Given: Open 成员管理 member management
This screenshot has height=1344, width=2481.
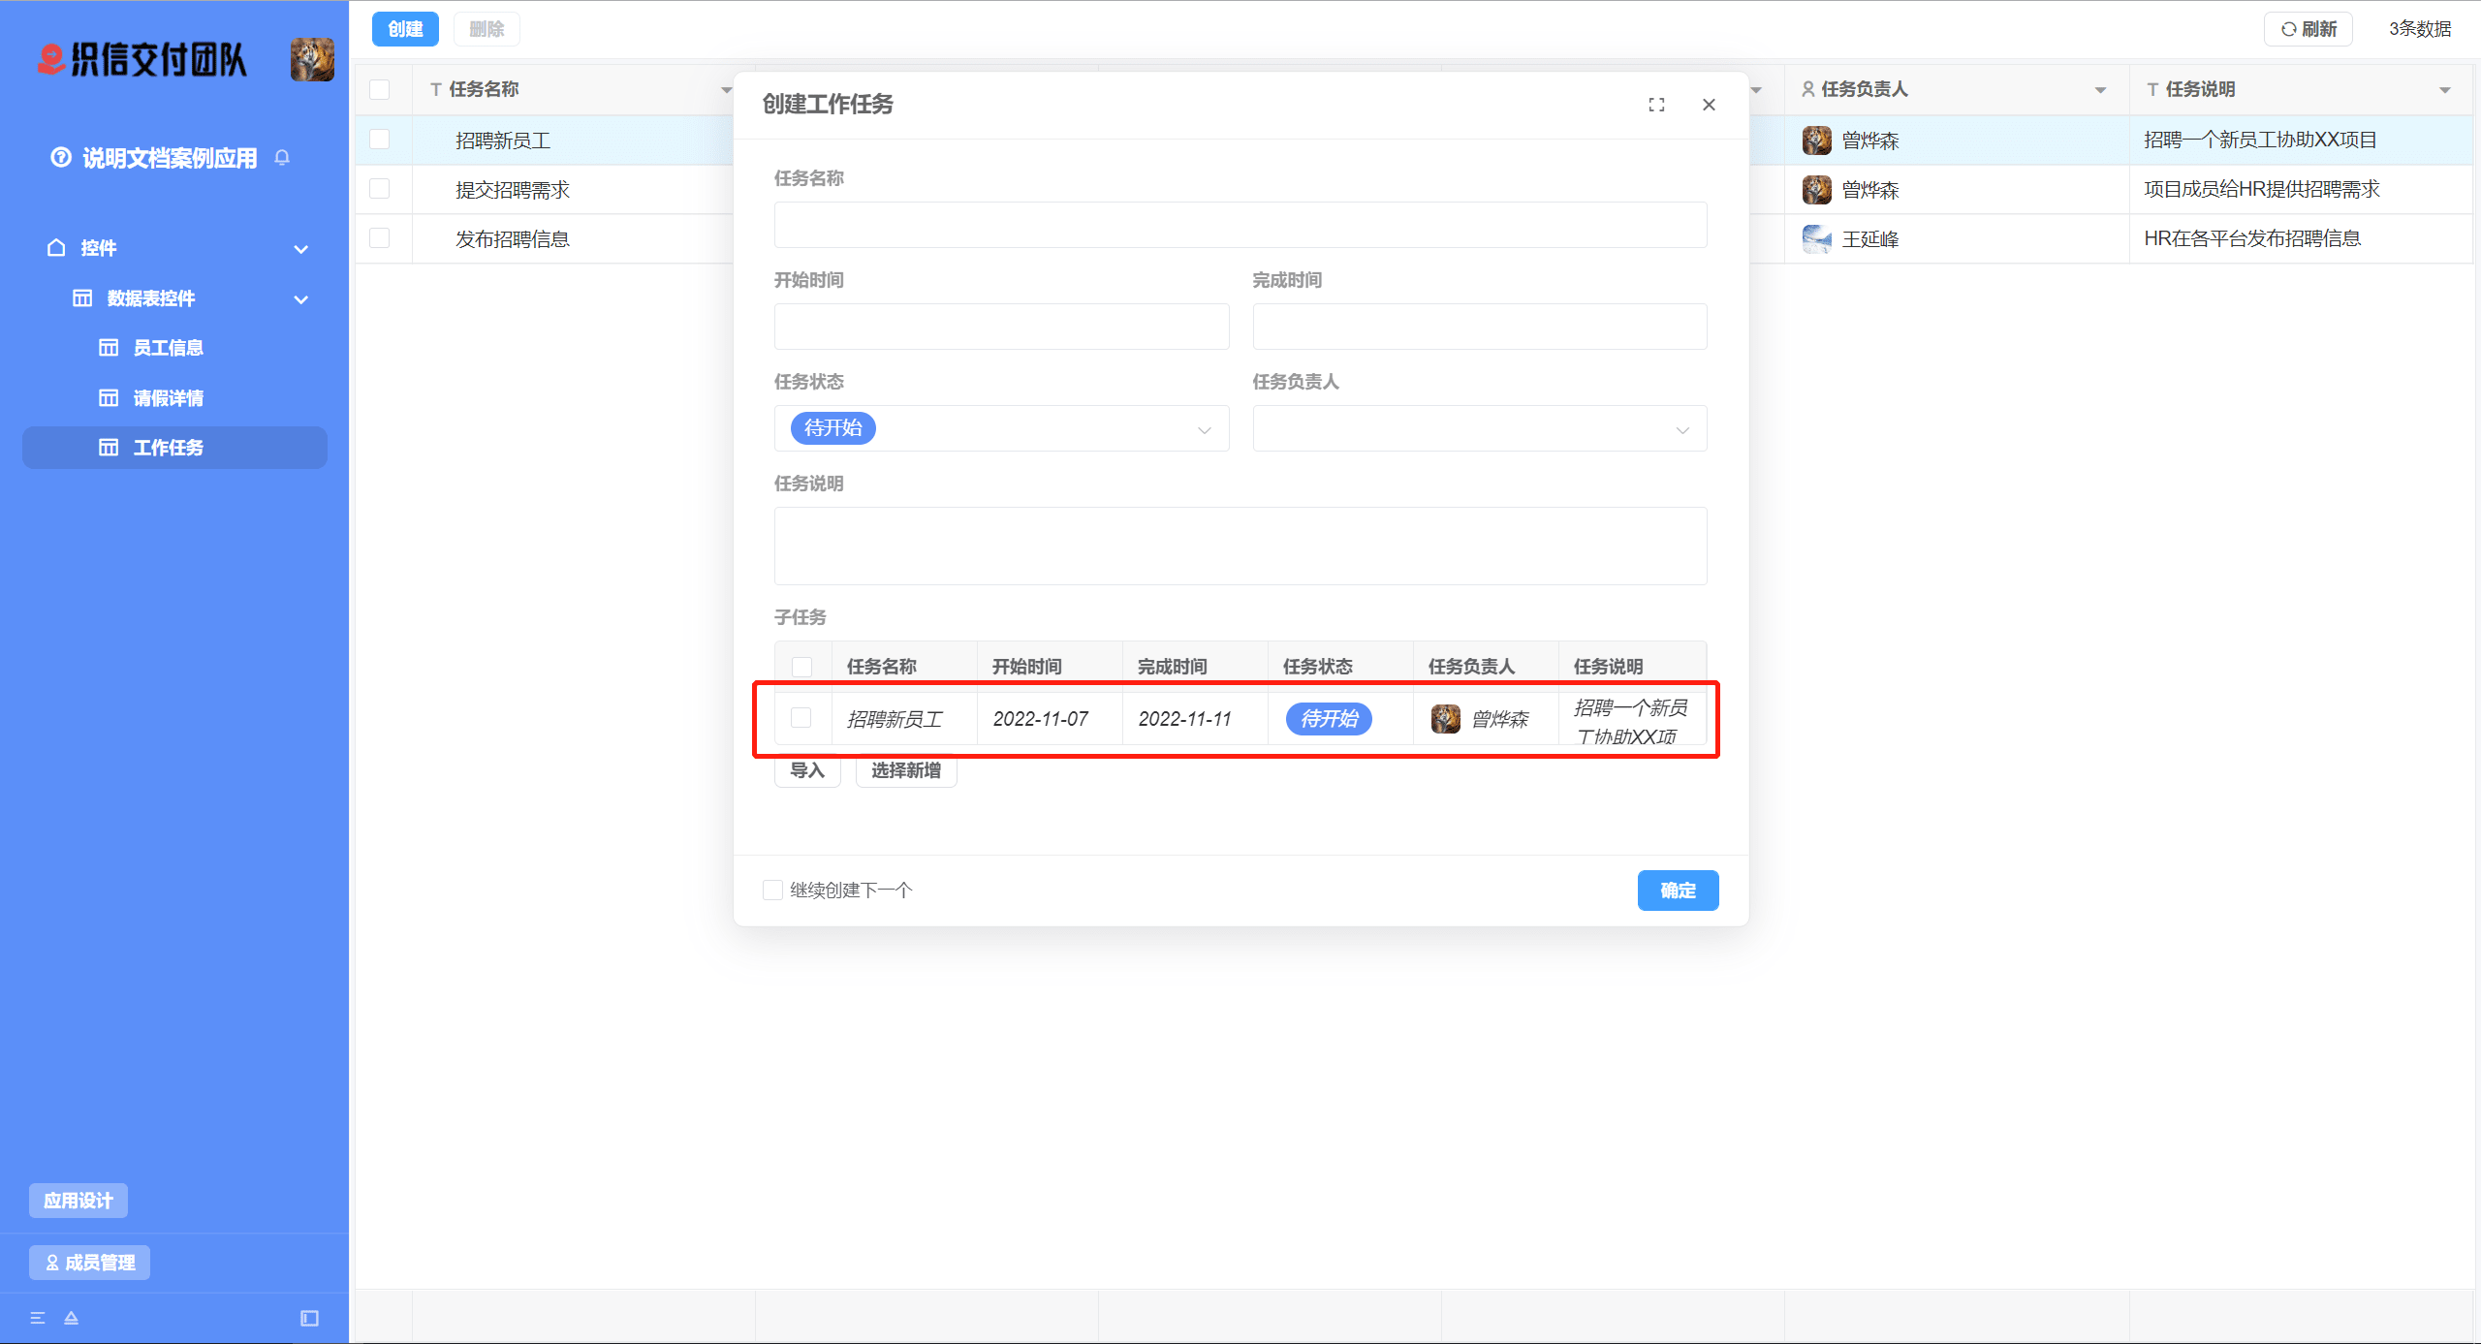Looking at the screenshot, I should (x=89, y=1263).
